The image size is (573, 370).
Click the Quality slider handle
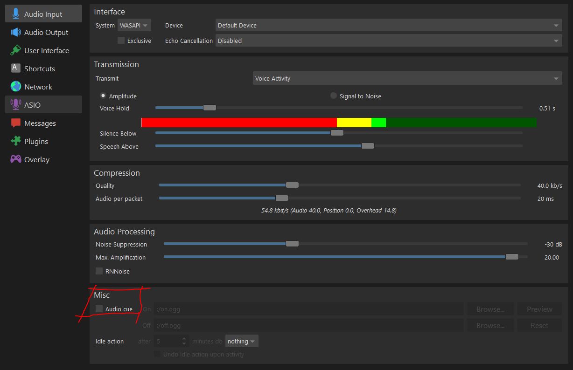pyautogui.click(x=292, y=185)
